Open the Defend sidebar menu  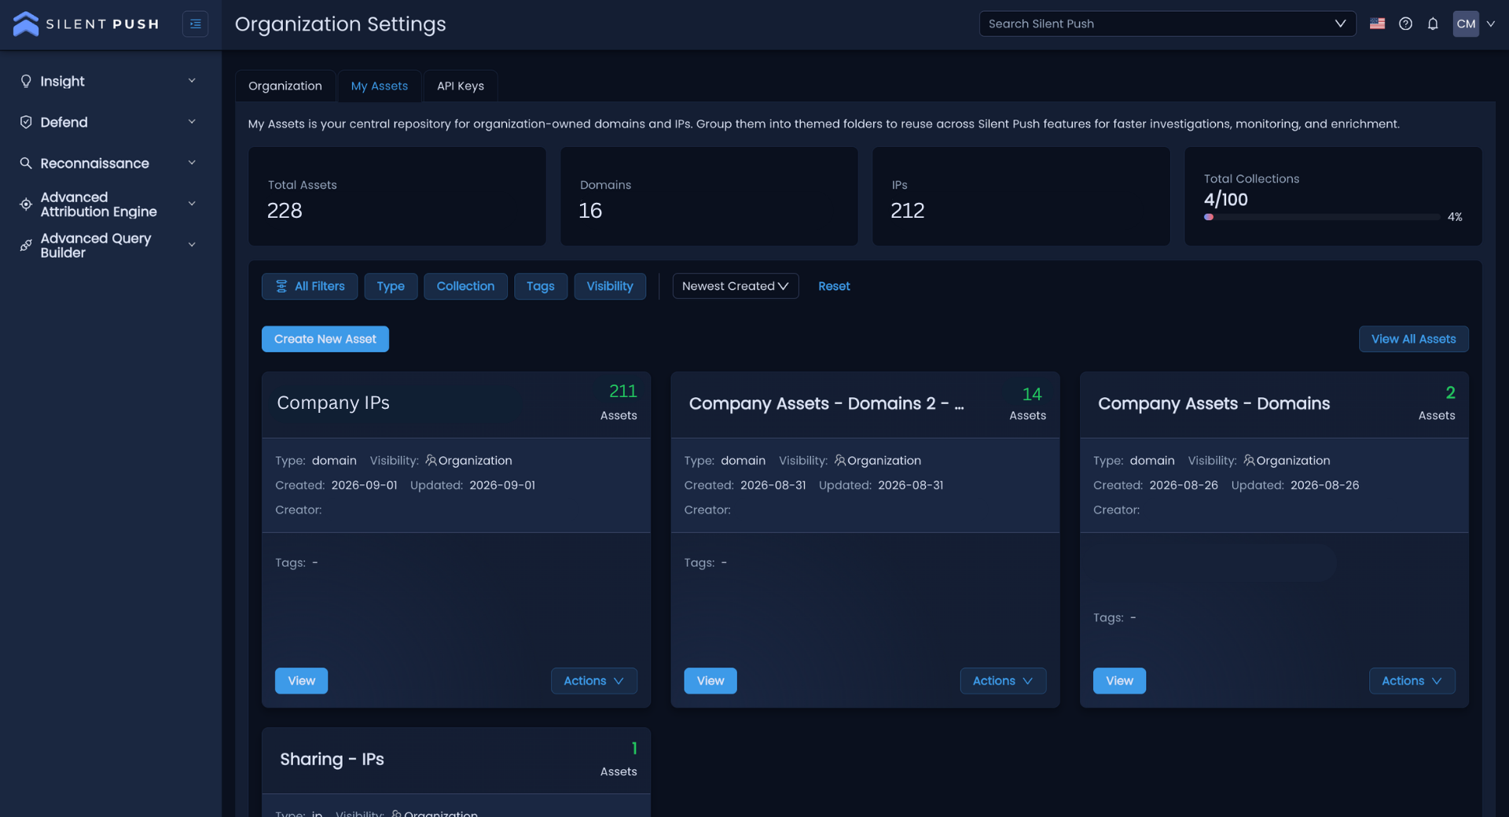[108, 122]
